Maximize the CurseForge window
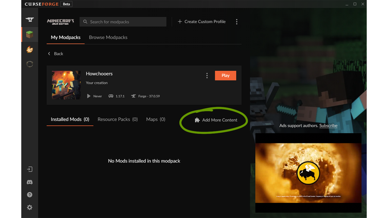Screen dimensions: 388x218 [355, 4]
